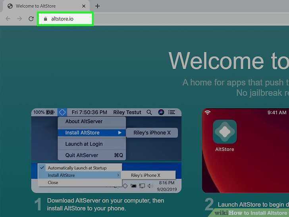Click the Wi-Fi icon on iPhone screen

208,112
